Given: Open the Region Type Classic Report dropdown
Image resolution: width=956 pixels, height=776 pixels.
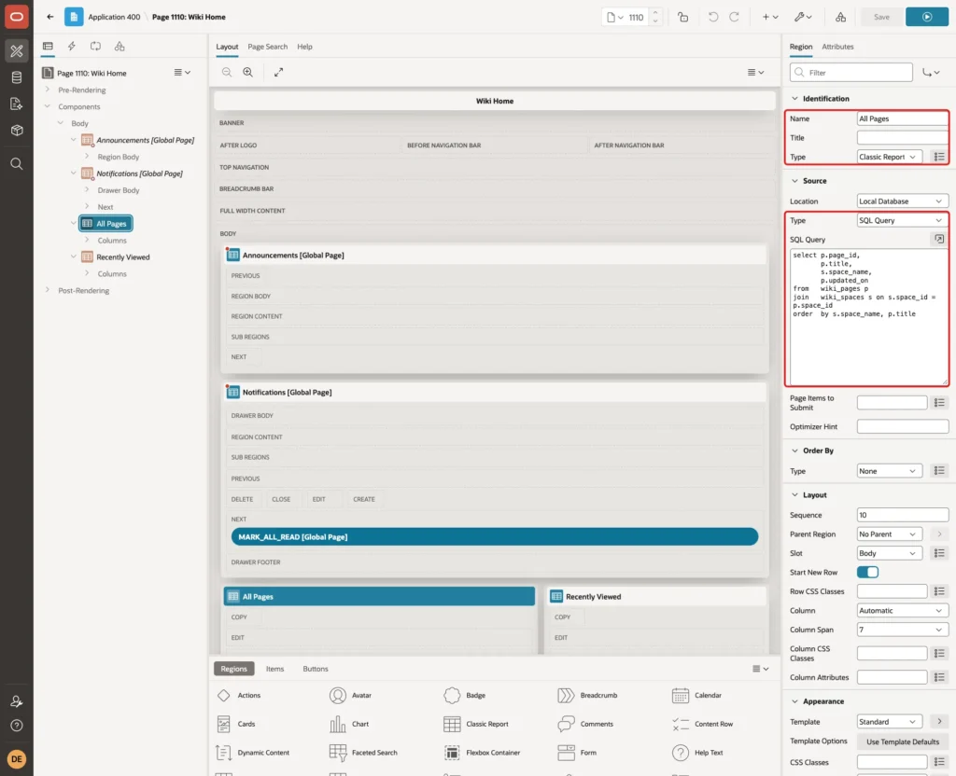Looking at the screenshot, I should [x=889, y=157].
